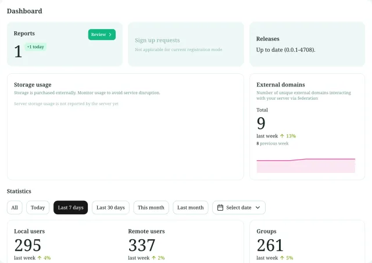The height and width of the screenshot is (263, 372).
Task: Click the Remote users label
Action: click(x=146, y=231)
